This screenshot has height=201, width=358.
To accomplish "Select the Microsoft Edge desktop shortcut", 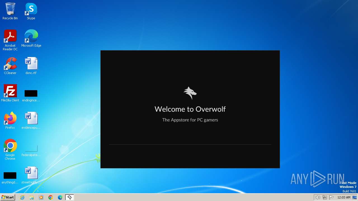I will click(31, 39).
